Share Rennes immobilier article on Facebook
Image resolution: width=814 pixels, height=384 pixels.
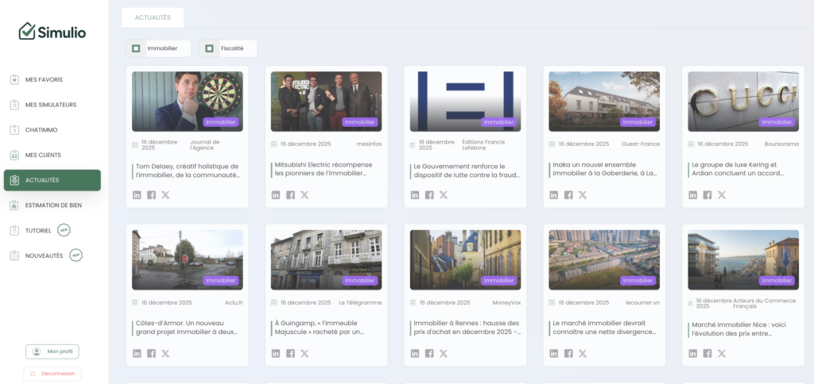(x=429, y=354)
